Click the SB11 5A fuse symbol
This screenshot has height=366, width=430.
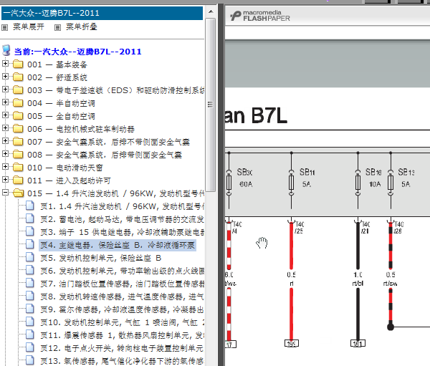291,183
